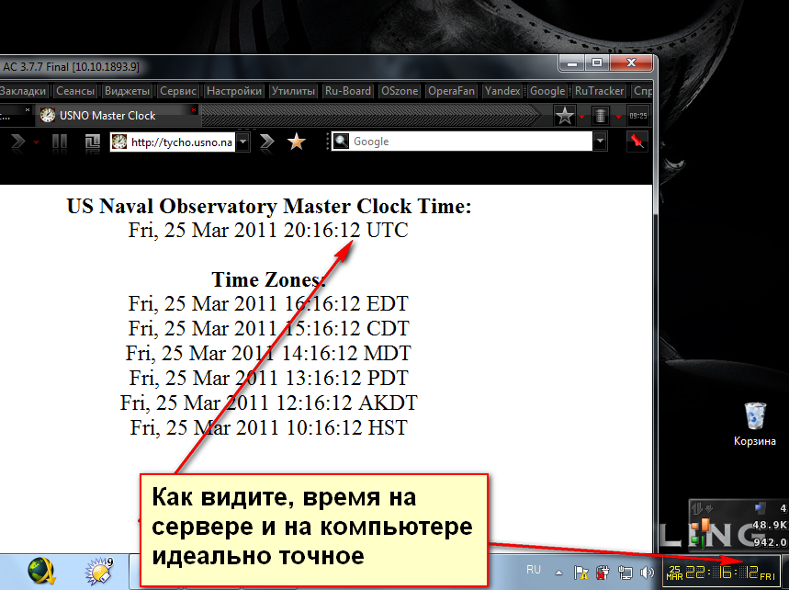This screenshot has width=789, height=590.
Task: Click the pause/stop icon in navigation bar
Action: coord(60,142)
